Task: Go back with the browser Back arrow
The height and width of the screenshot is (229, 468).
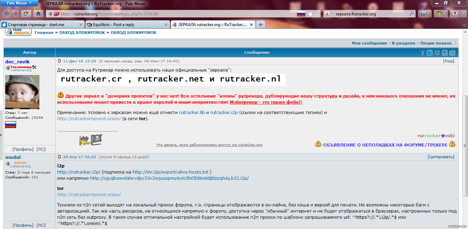Action: (8, 14)
